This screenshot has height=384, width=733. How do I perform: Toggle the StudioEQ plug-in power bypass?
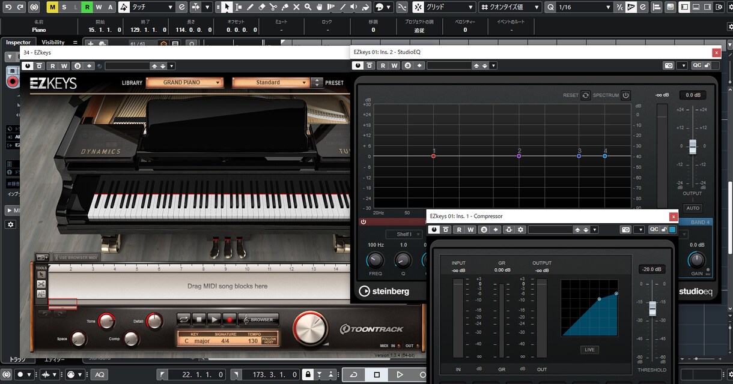pos(359,65)
